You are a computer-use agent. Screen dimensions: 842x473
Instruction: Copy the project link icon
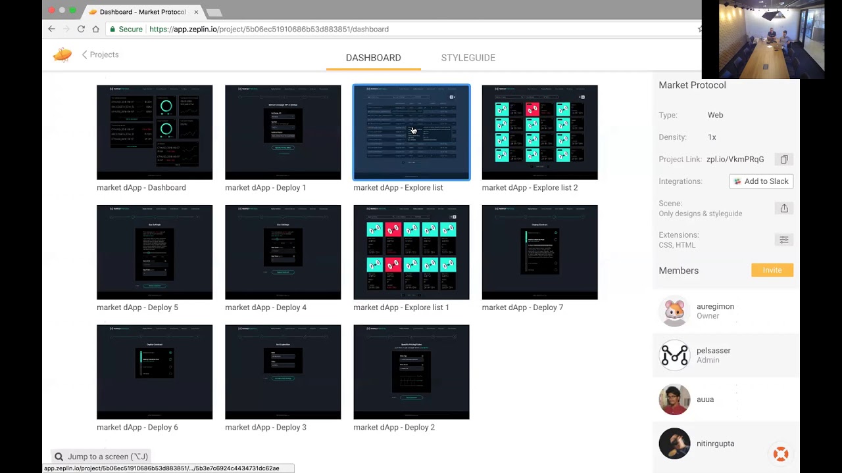tap(784, 160)
